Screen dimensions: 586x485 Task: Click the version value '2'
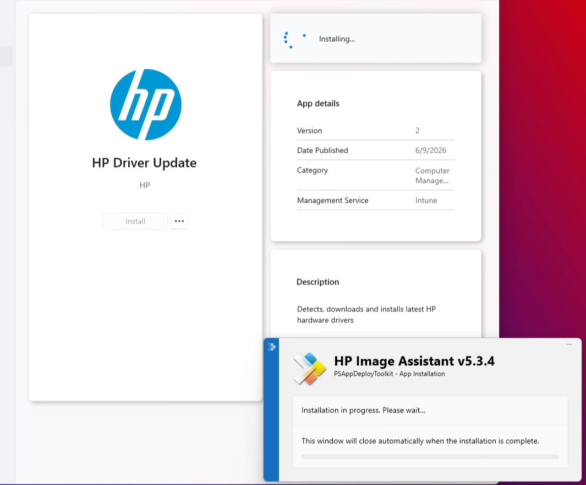click(x=418, y=131)
